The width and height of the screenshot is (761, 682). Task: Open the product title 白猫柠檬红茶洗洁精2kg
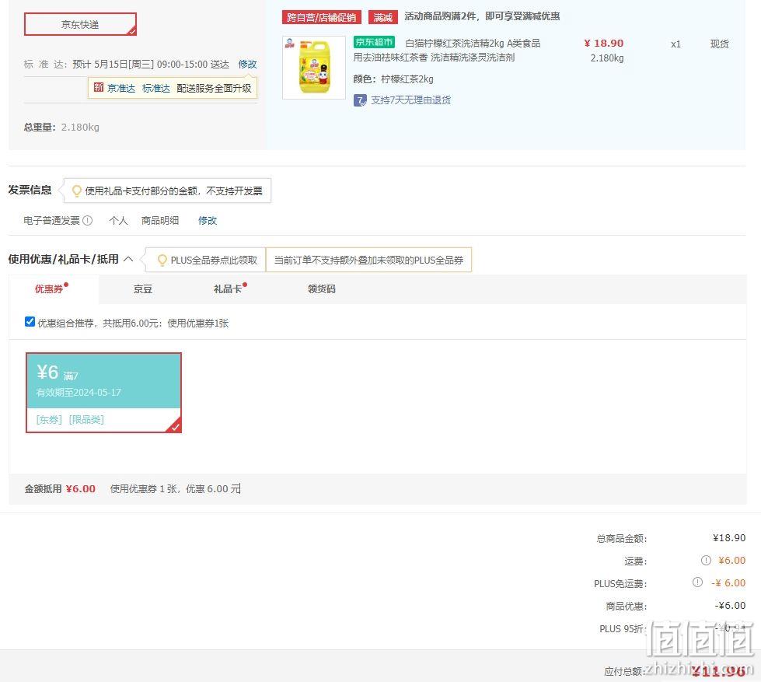point(455,44)
